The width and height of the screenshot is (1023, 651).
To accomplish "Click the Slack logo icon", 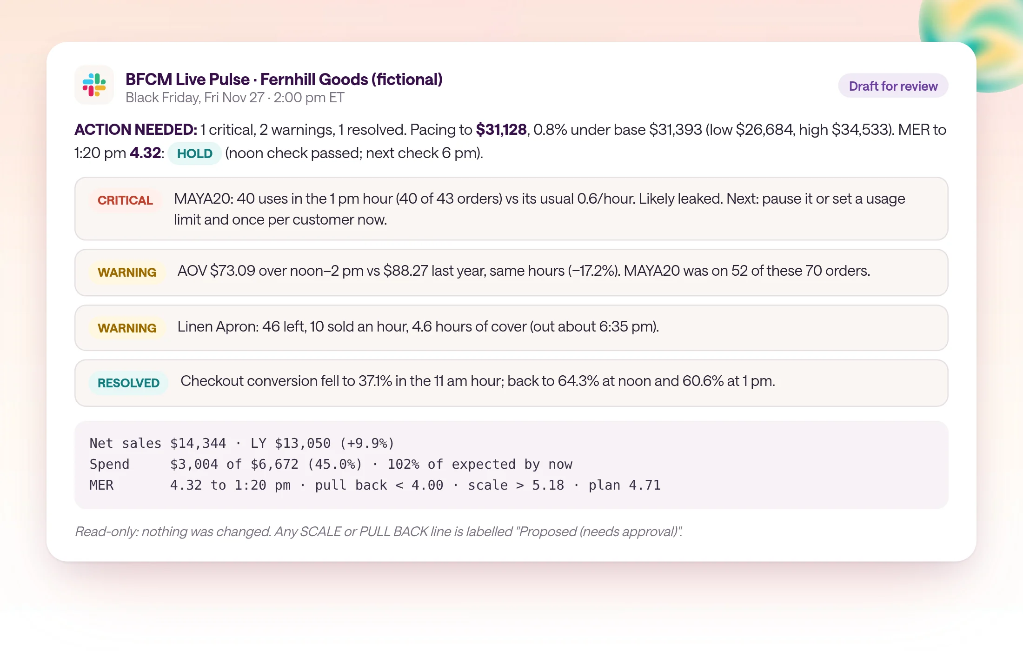I will tap(94, 85).
